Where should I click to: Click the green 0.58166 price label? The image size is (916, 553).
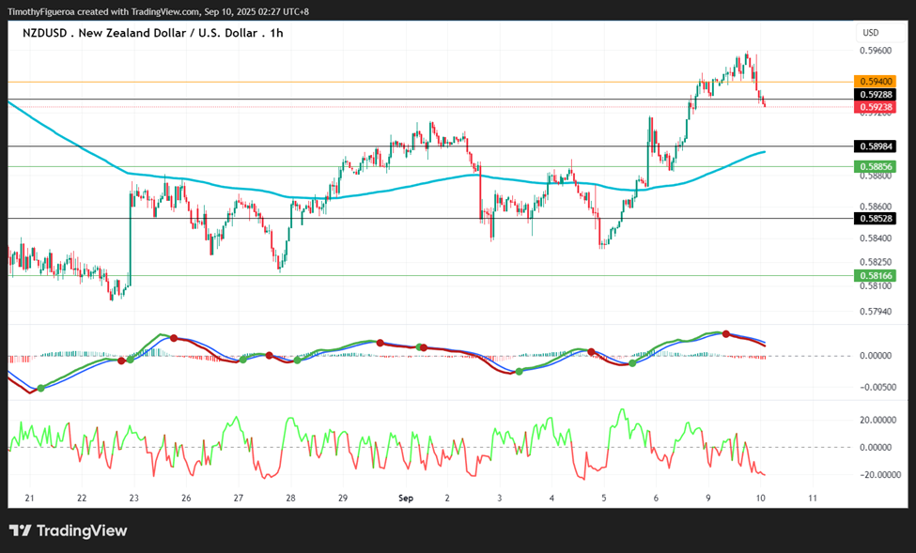pyautogui.click(x=876, y=275)
